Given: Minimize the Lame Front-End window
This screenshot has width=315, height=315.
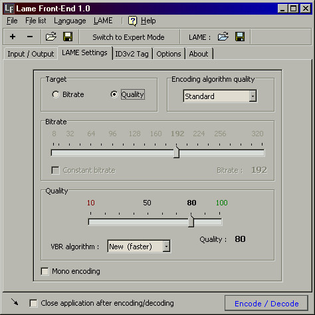Looking at the screenshot, I should coord(283,9).
